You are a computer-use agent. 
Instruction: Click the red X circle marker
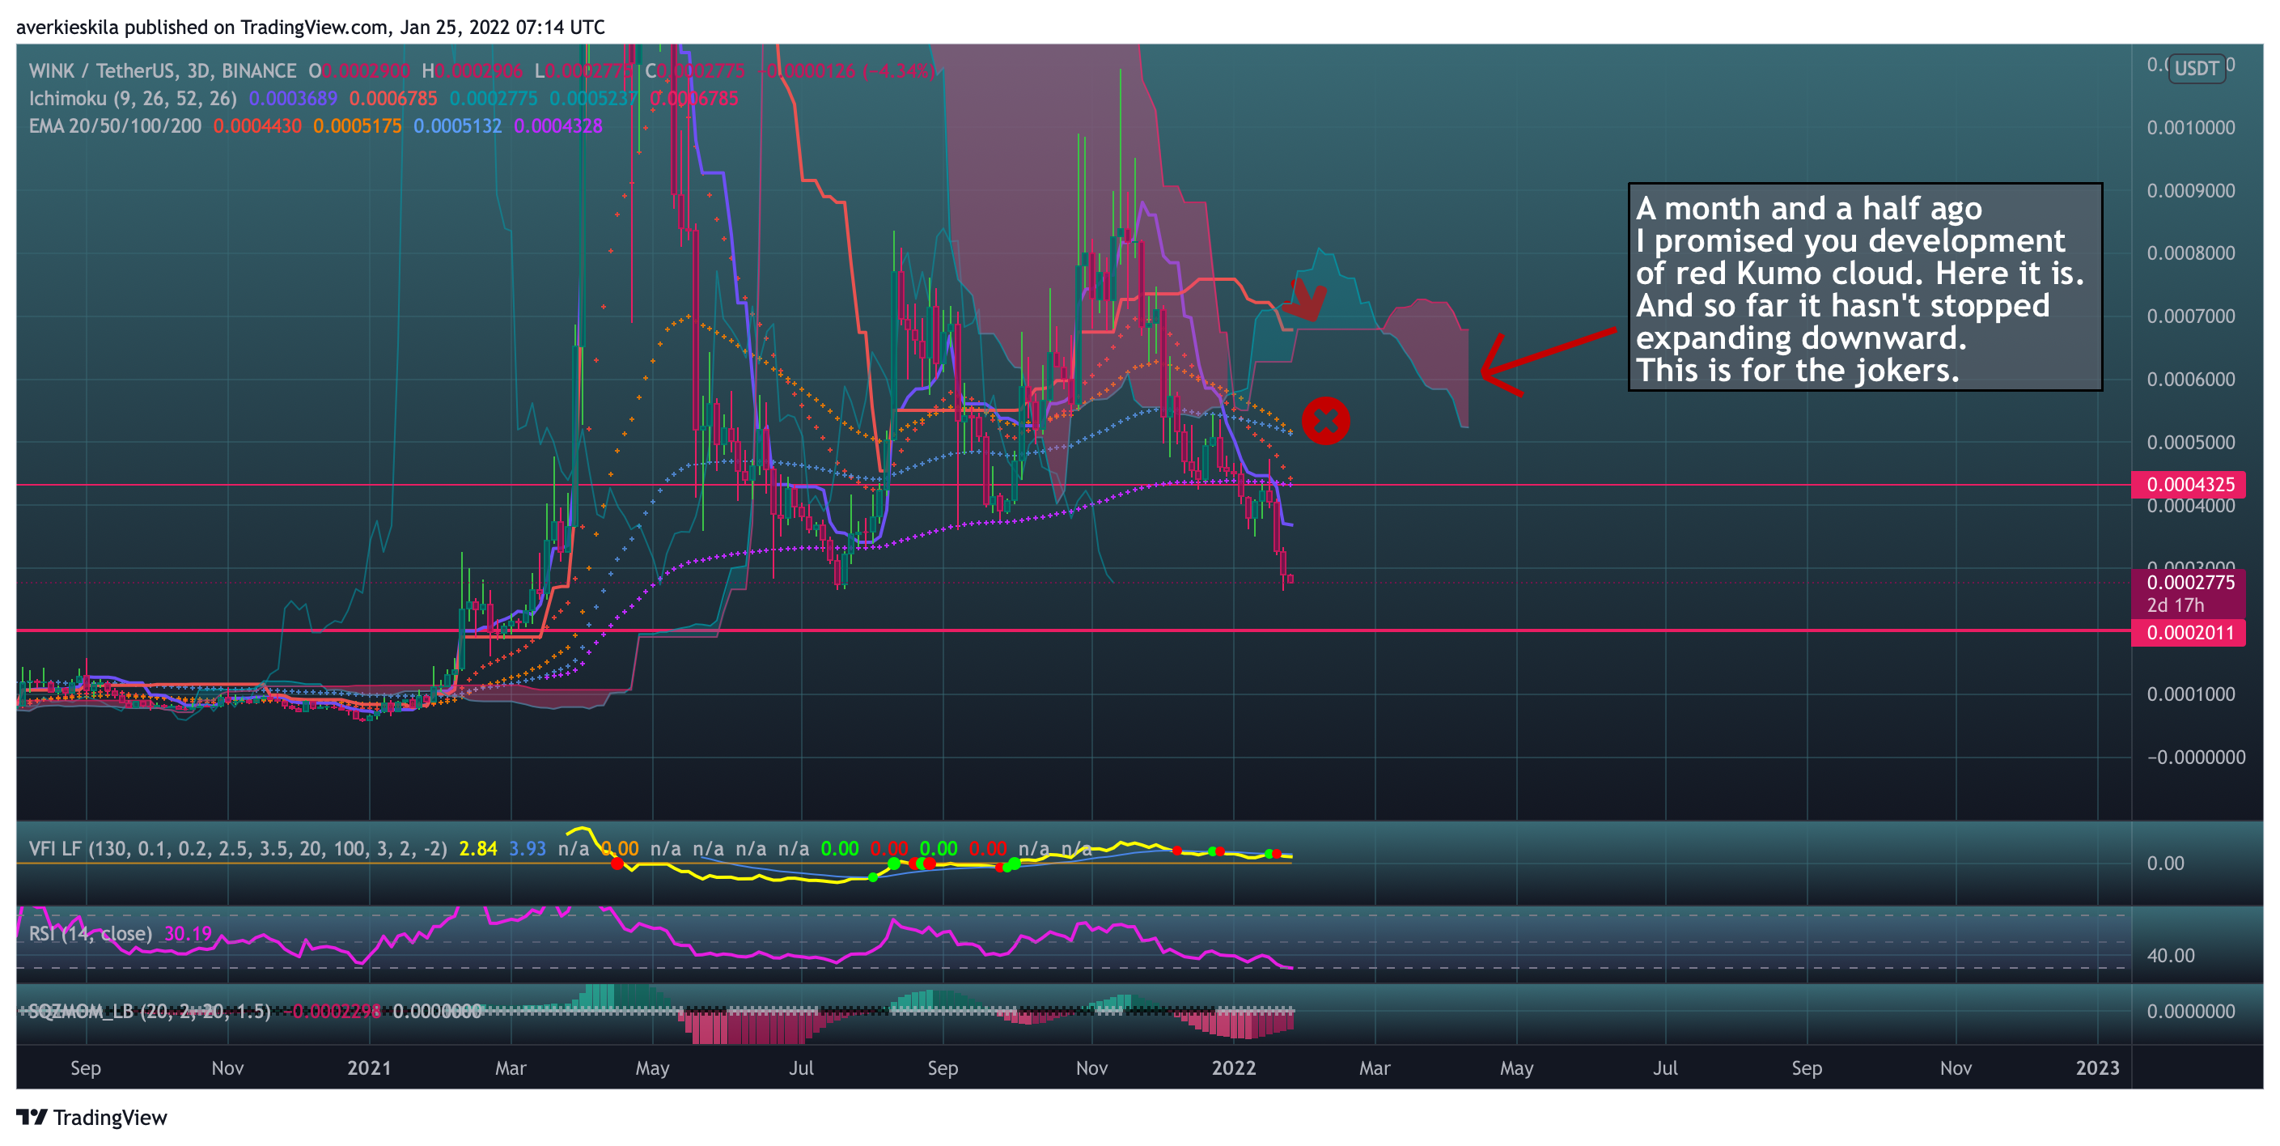click(x=1325, y=421)
